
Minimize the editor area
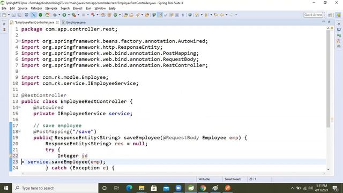324,21
